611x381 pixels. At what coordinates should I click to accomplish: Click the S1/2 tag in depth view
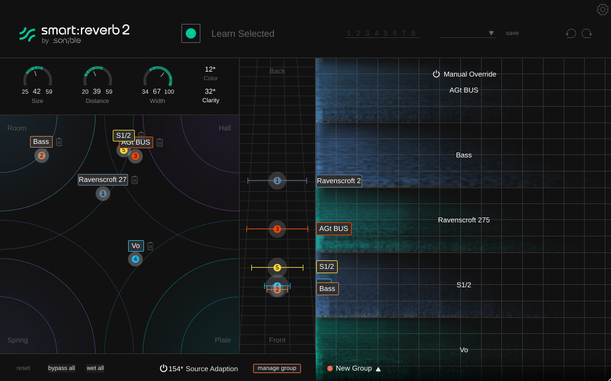327,266
